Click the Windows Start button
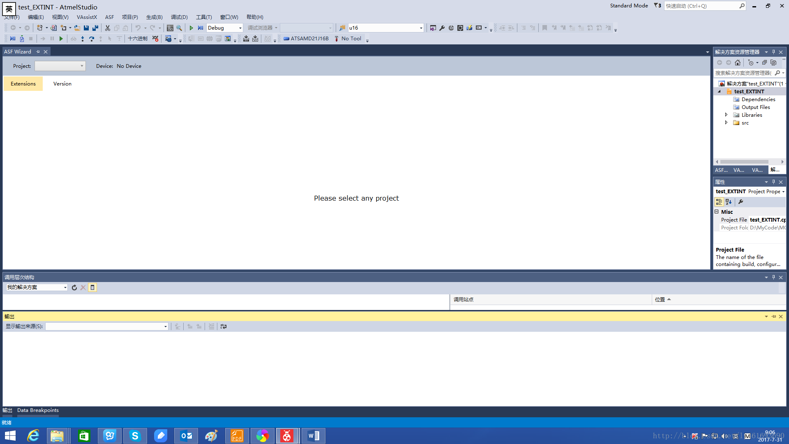 coord(10,436)
